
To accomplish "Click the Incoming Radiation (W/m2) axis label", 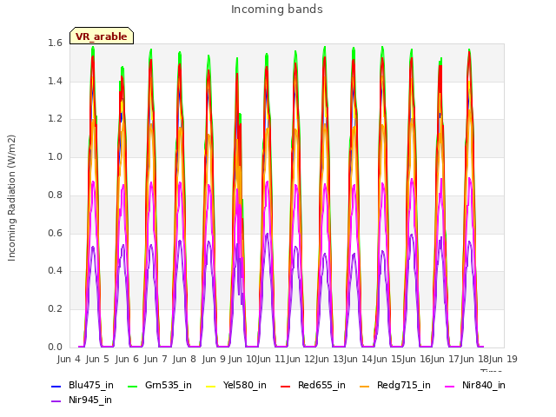I will [11, 198].
